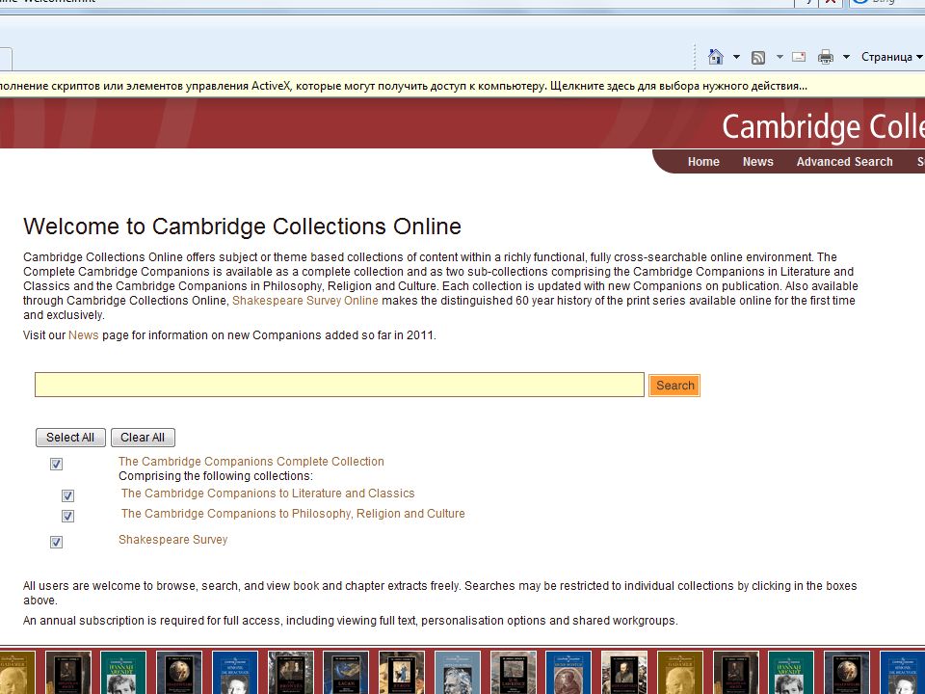The width and height of the screenshot is (925, 694).
Task: Click into the yellow search text field
Action: pyautogui.click(x=339, y=385)
